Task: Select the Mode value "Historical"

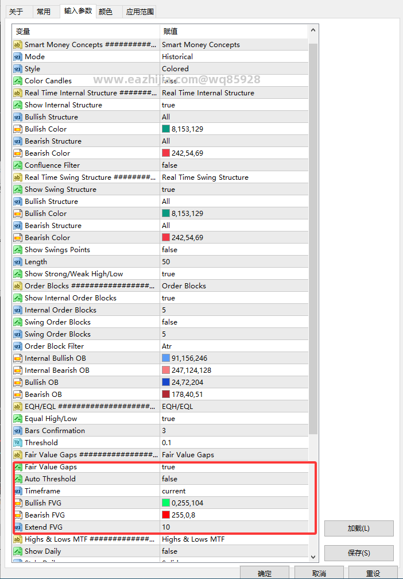Action: [177, 57]
